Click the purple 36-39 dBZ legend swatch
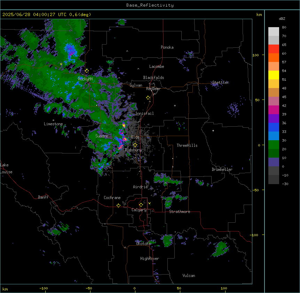Image resolution: width=300 pixels, height=293 pixels. 274,119
